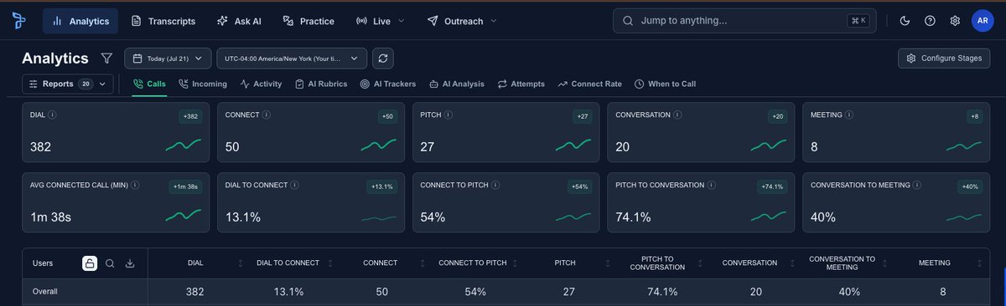Click the filter funnel icon next to Analytics
1006x306 pixels.
(106, 59)
